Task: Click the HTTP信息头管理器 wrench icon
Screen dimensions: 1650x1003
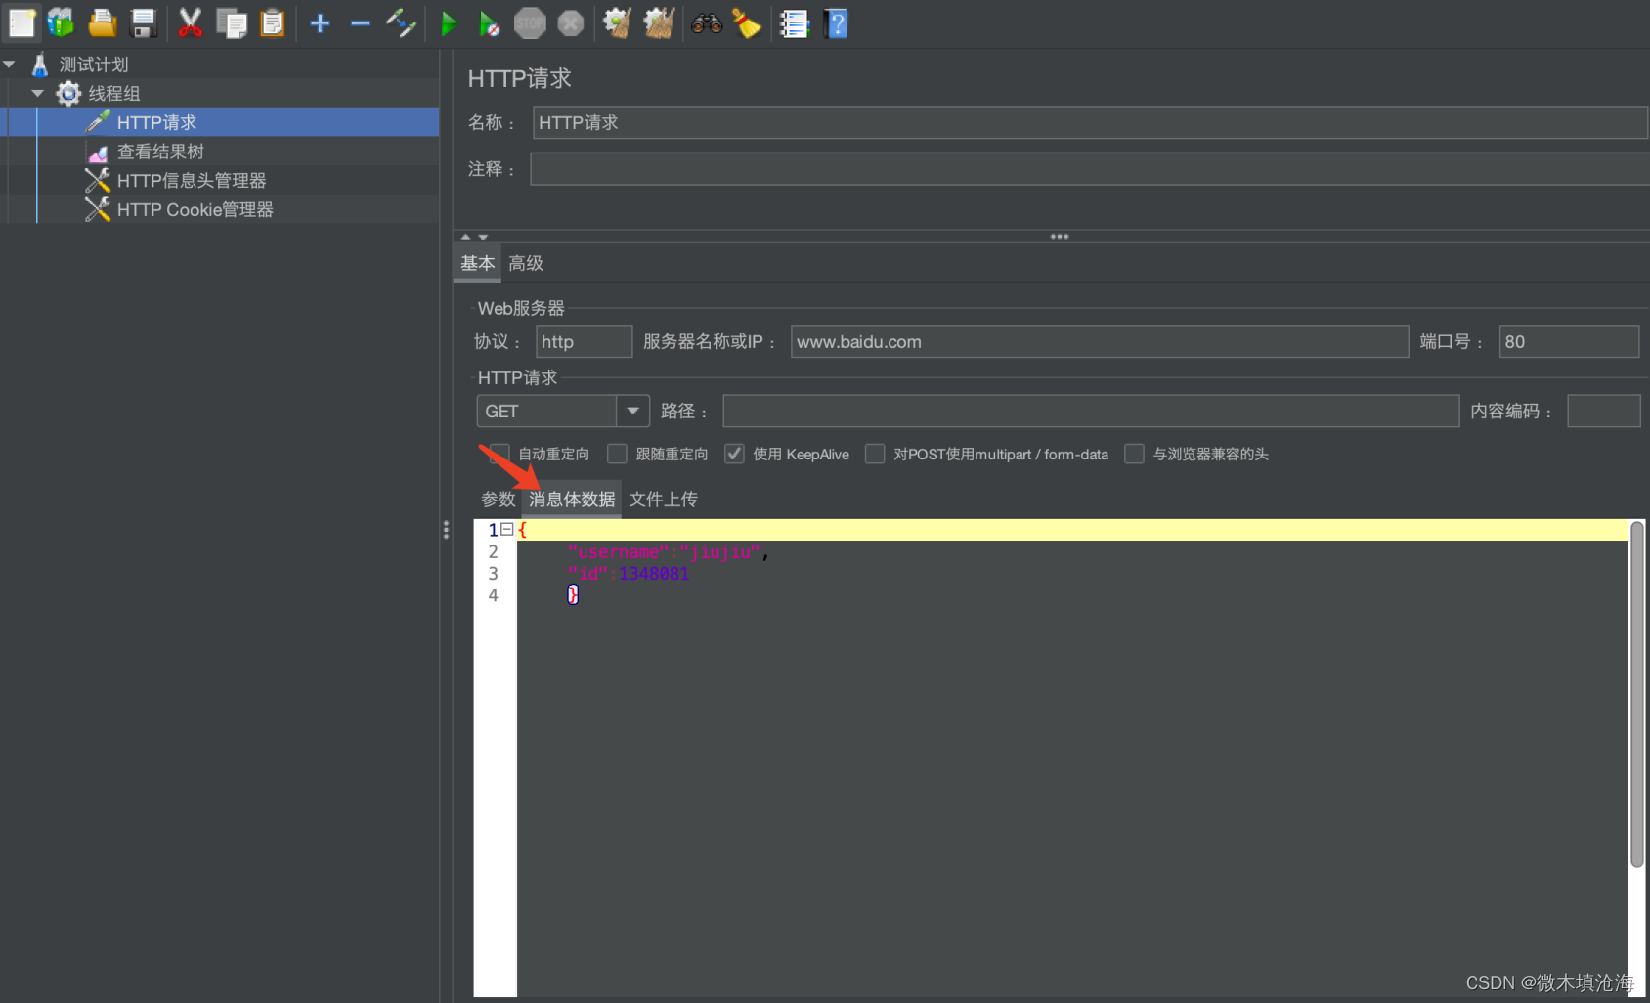Action: (97, 180)
